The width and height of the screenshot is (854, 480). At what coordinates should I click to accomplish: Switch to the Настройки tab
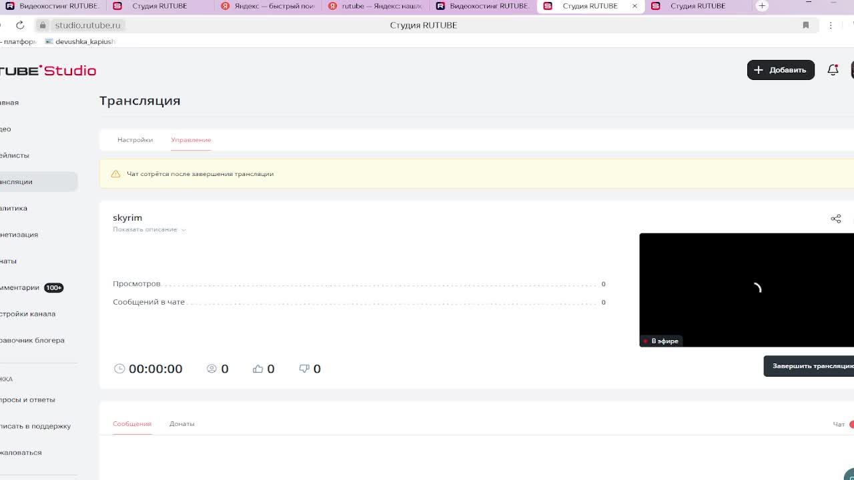pos(135,140)
